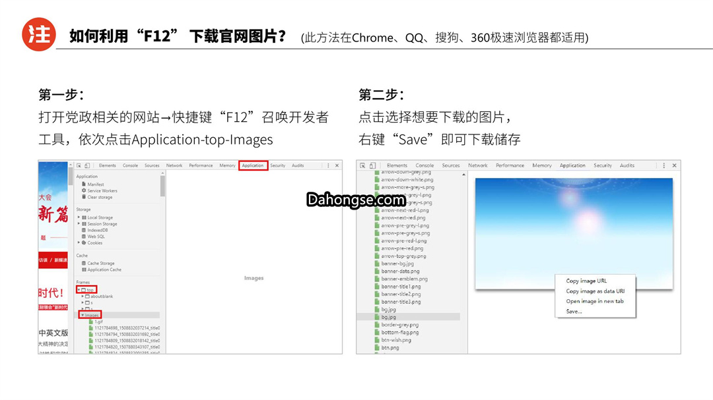Screen dimensions: 713x400
Task: Select 'Open image in new tab'
Action: (x=595, y=301)
